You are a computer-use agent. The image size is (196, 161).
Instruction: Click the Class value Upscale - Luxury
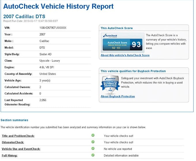click(x=50, y=61)
